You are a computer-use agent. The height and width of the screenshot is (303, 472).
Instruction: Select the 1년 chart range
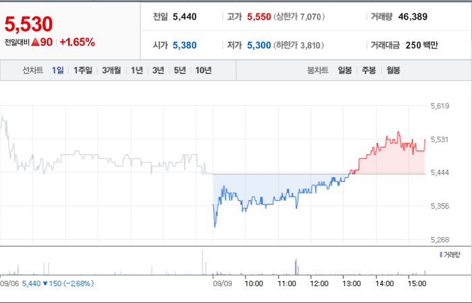[x=137, y=70]
